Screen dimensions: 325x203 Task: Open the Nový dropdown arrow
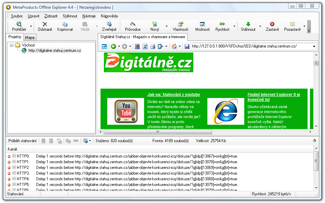point(167,26)
